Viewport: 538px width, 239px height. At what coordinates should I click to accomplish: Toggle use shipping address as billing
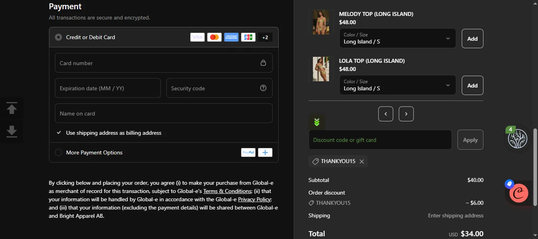[x=59, y=133]
